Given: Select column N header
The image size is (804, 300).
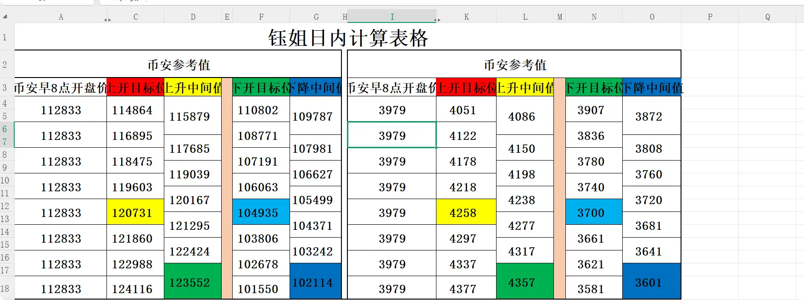Looking at the screenshot, I should (594, 17).
